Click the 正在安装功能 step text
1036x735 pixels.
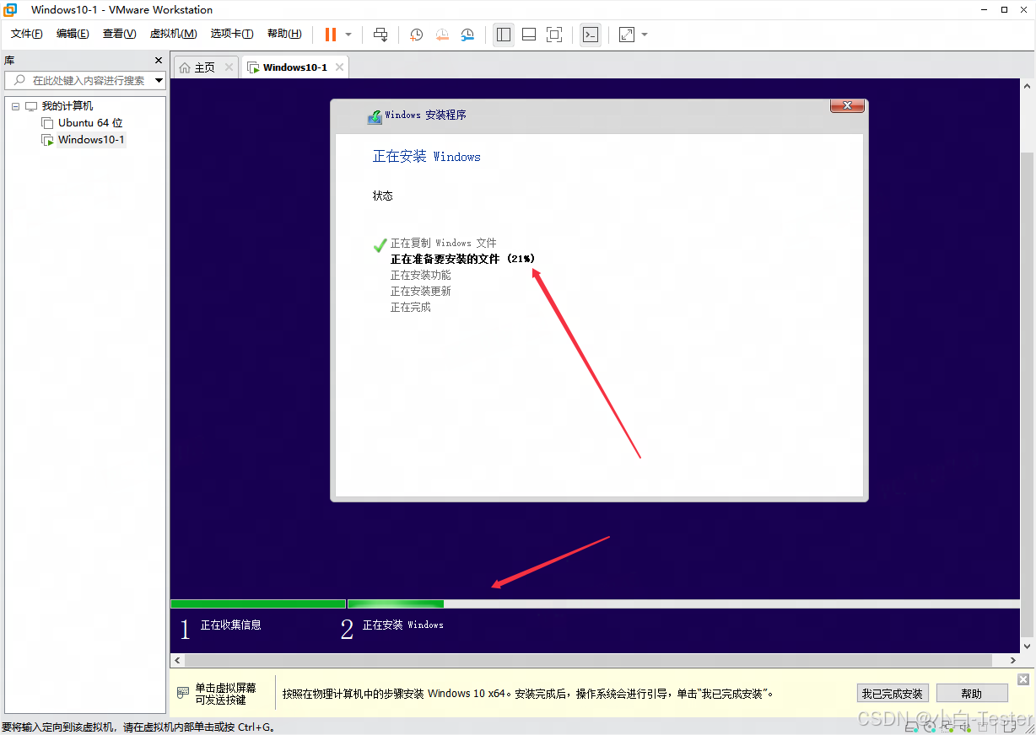[x=420, y=275]
